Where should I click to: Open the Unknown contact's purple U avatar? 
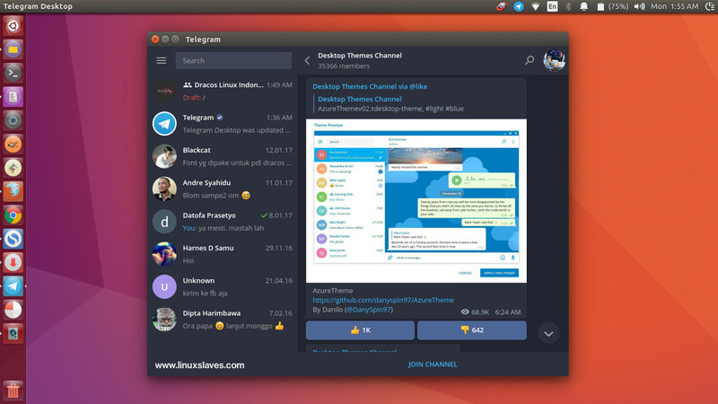click(x=164, y=286)
